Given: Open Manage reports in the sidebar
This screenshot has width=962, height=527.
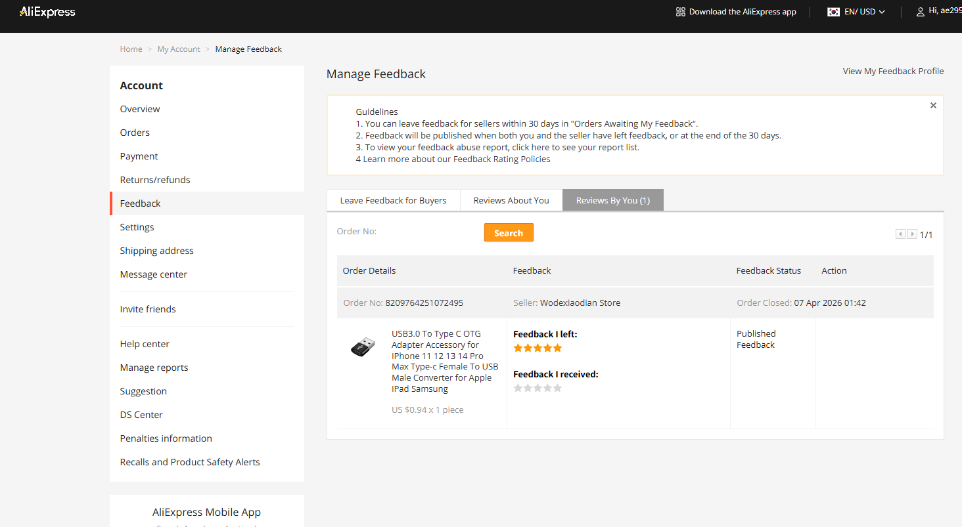Looking at the screenshot, I should point(154,368).
